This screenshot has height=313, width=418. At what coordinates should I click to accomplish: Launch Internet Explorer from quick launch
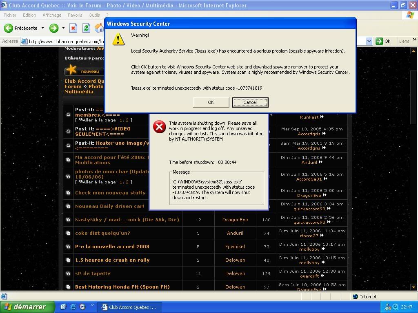coord(73,307)
